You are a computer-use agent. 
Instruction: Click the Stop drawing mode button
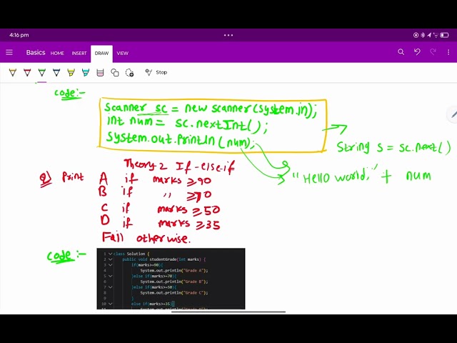[156, 72]
